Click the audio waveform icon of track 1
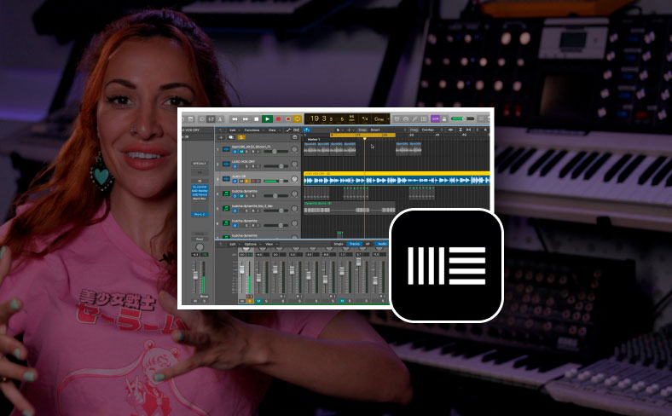672x416 pixels. [x=226, y=149]
